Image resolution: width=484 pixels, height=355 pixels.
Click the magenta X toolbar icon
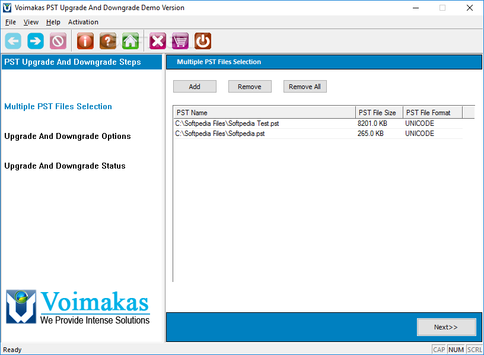click(158, 41)
